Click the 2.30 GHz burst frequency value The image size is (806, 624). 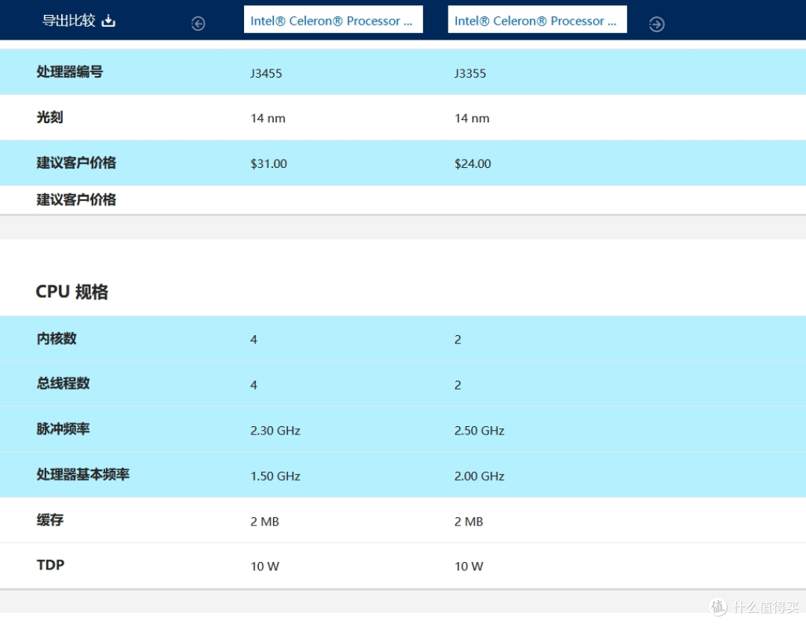pyautogui.click(x=275, y=430)
